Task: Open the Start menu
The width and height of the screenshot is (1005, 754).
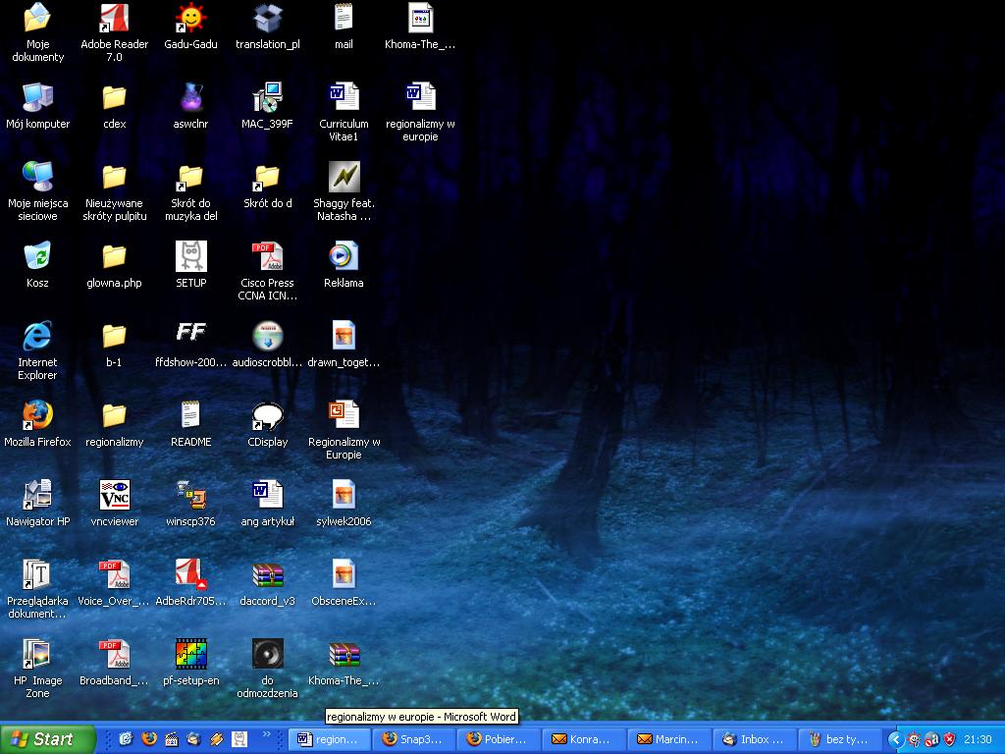Action: pyautogui.click(x=47, y=739)
